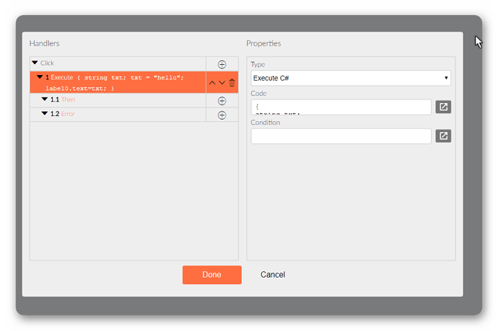The image size is (498, 331).
Task: Click the Code label
Action: coord(258,93)
